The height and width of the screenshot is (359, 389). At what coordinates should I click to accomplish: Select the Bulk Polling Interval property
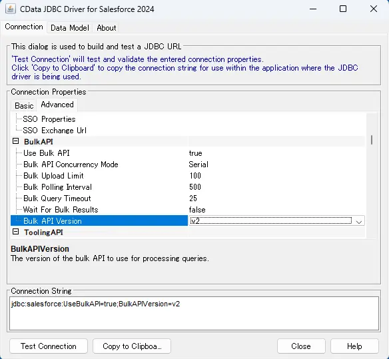pos(57,187)
